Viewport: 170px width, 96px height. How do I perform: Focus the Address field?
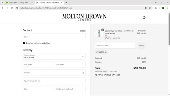[54, 73]
